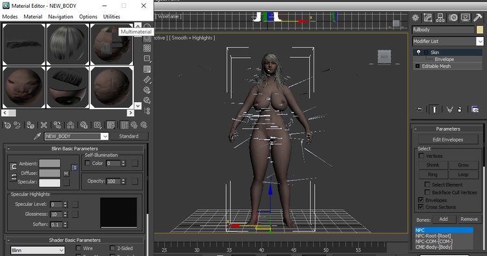Open the Blinn shader type dropdown
Image resolution: width=487 pixels, height=256 pixels.
click(62, 250)
